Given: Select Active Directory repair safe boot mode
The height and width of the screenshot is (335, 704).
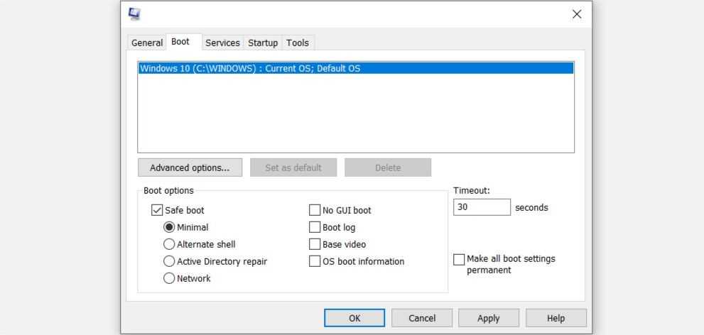Looking at the screenshot, I should [169, 261].
